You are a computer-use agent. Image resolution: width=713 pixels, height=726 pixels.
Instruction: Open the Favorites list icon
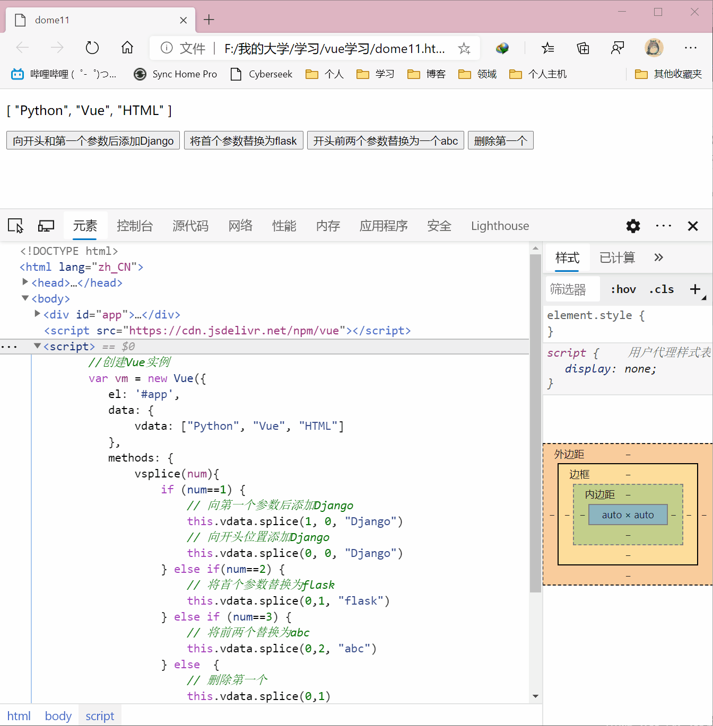(x=548, y=48)
